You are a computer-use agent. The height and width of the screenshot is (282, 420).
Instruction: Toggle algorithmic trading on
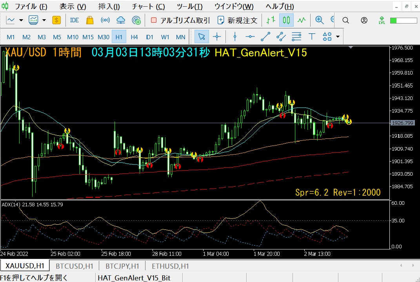click(x=180, y=20)
